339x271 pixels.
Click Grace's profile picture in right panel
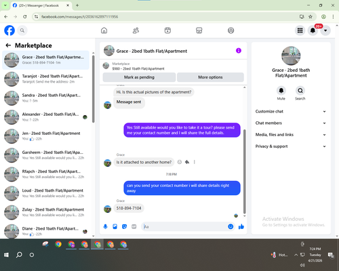click(291, 56)
